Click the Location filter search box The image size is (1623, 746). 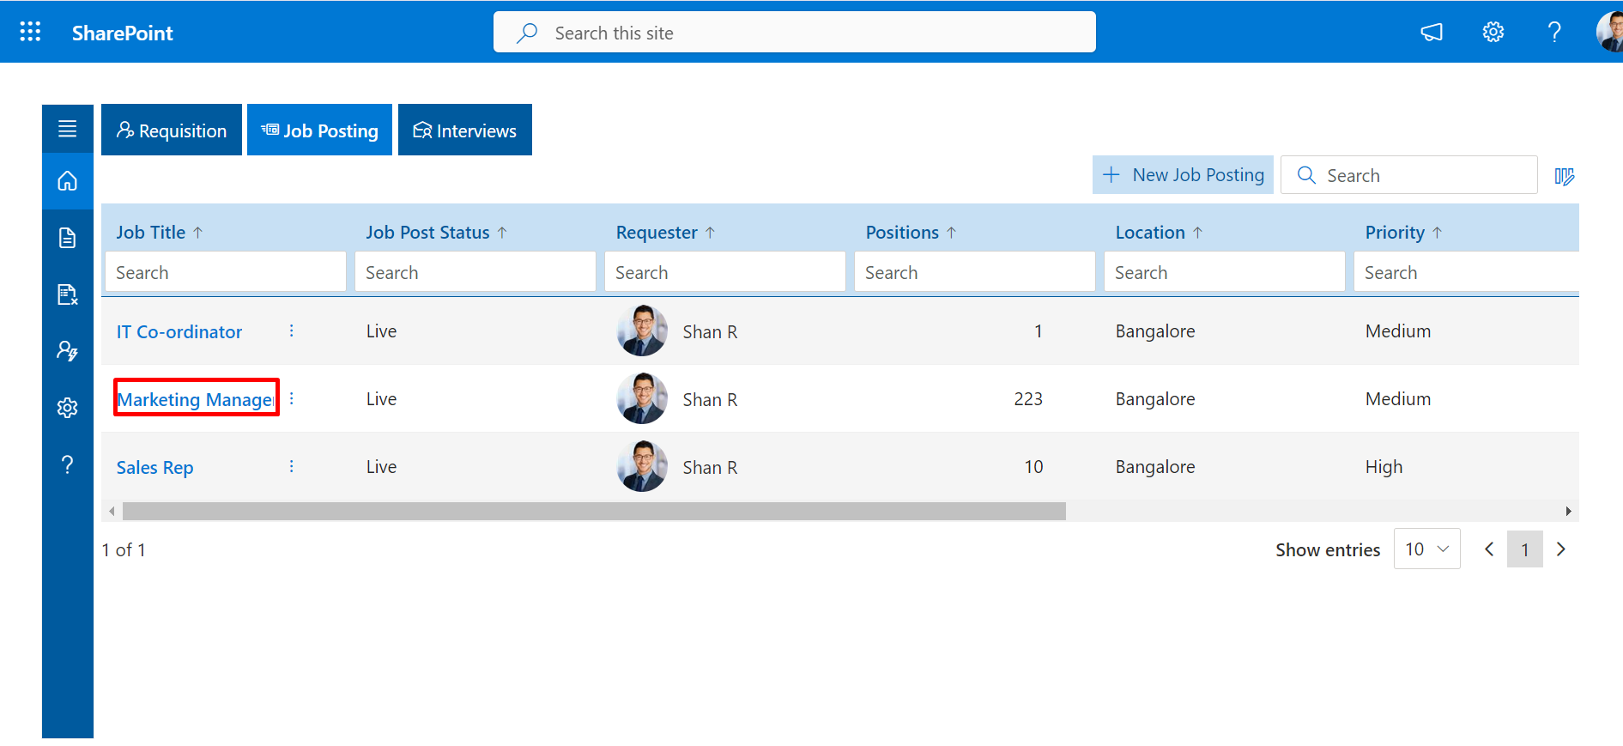[1225, 272]
